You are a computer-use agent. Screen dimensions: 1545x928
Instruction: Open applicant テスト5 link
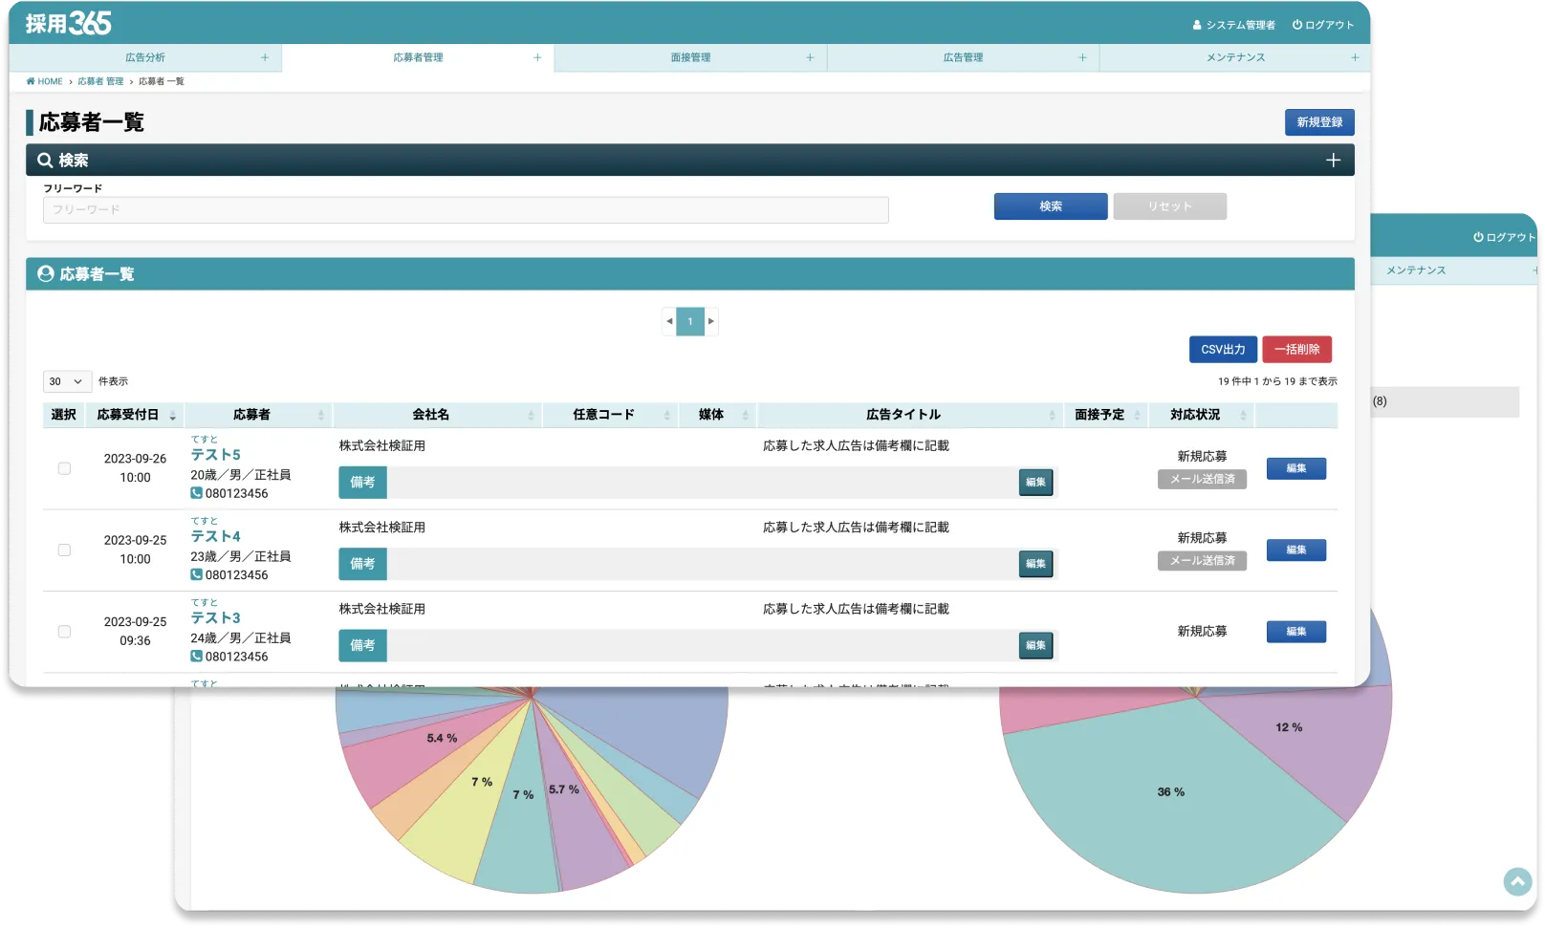coord(215,455)
